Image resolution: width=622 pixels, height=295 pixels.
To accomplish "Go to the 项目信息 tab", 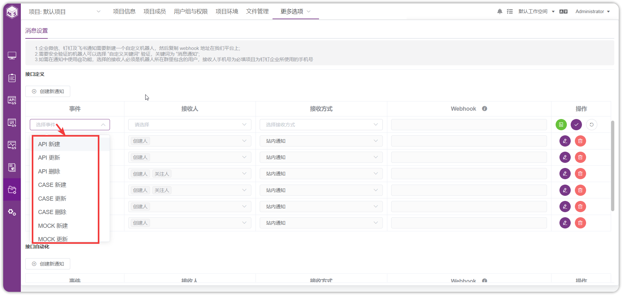I will tap(124, 12).
